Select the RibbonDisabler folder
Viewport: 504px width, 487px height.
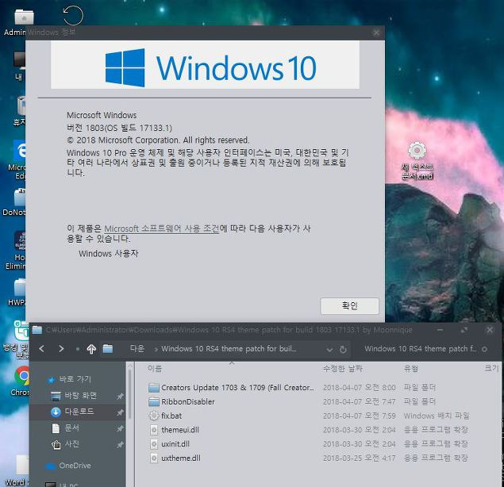188,401
